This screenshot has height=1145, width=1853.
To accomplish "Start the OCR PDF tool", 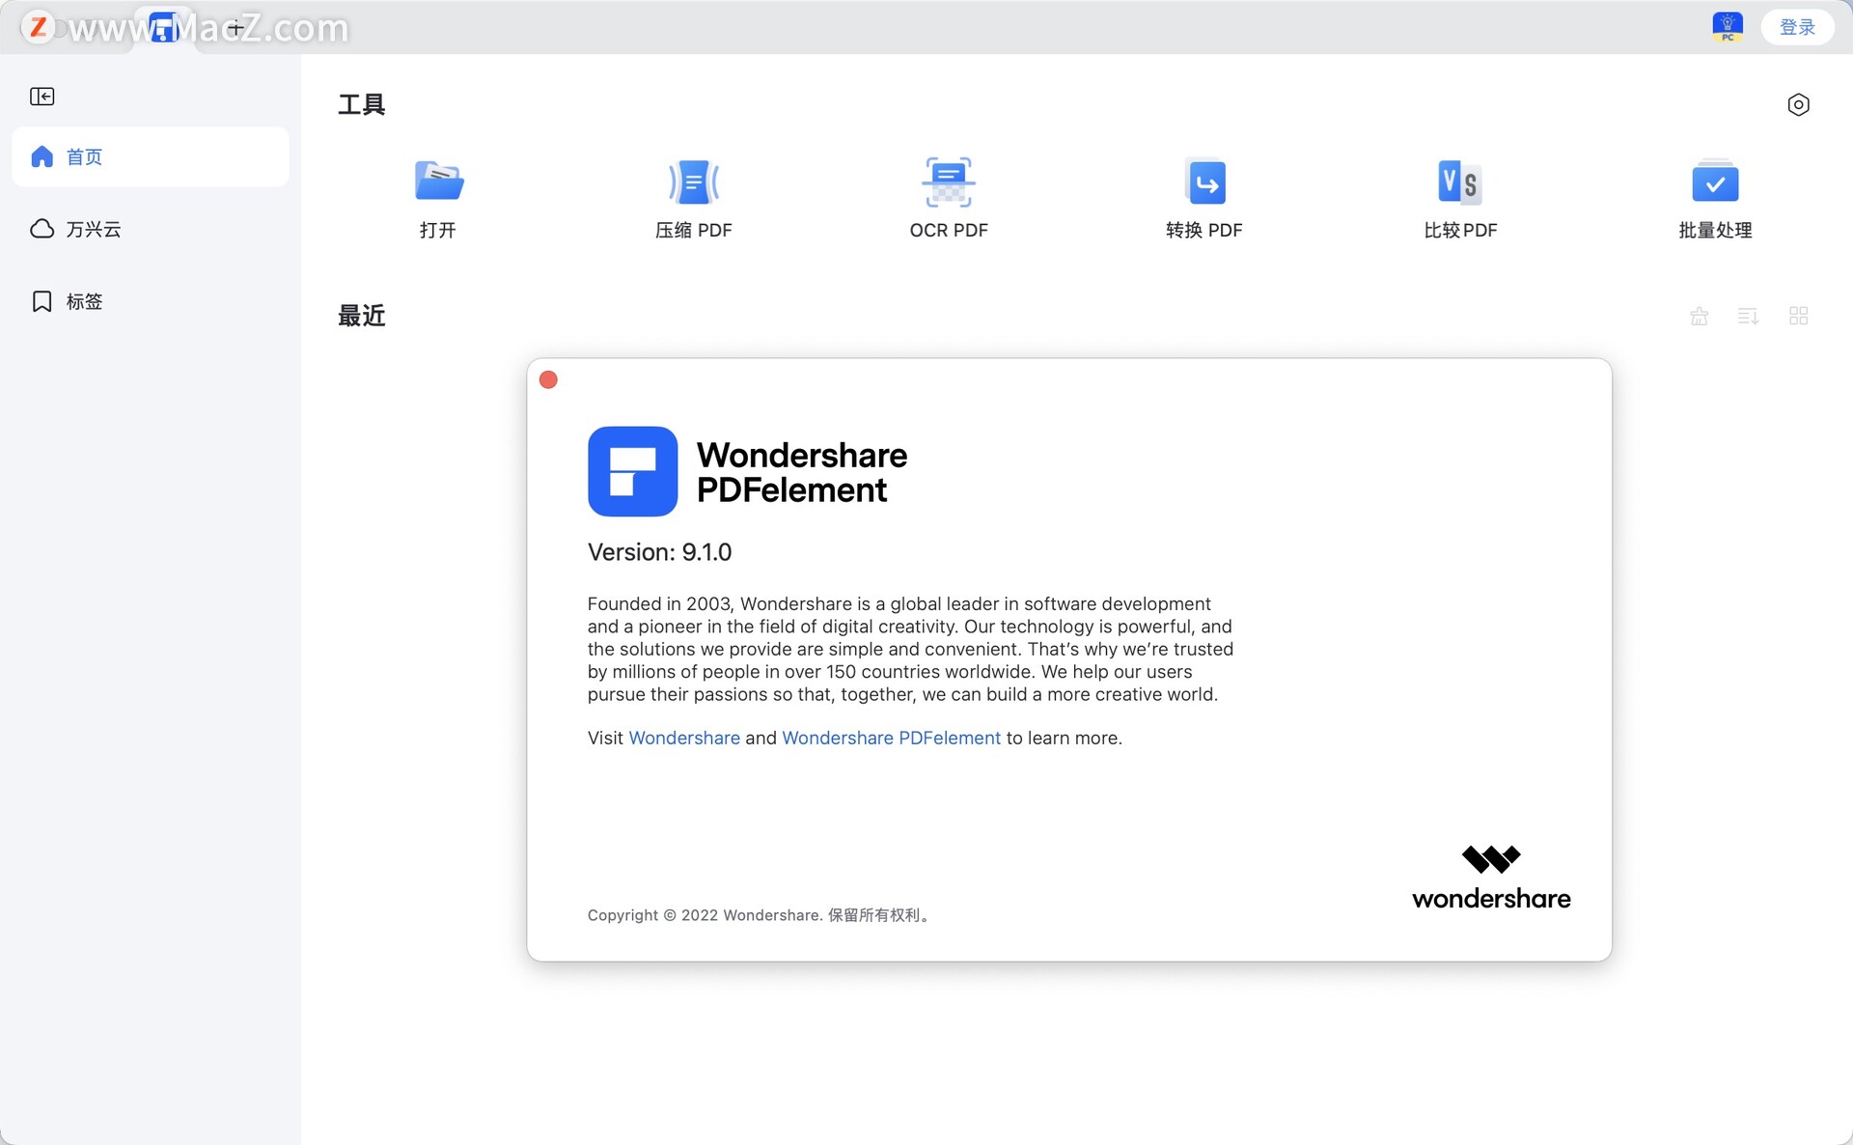I will point(948,197).
